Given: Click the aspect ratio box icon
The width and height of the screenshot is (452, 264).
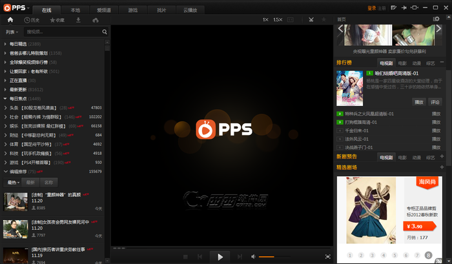Looking at the screenshot, I should tap(291, 19).
